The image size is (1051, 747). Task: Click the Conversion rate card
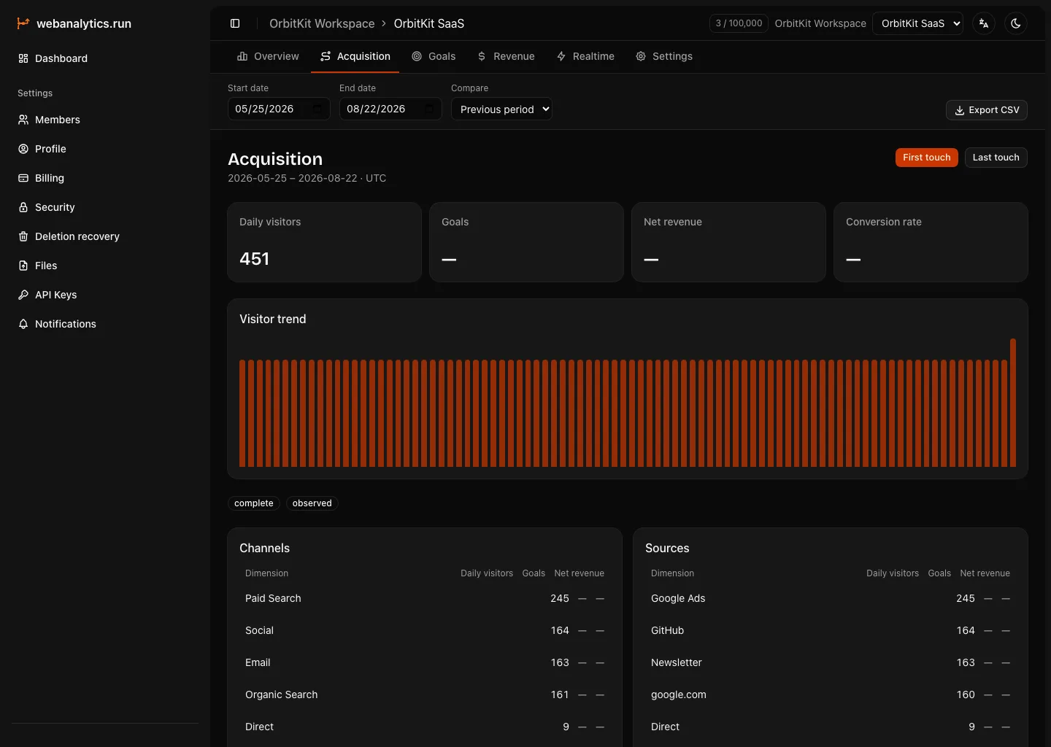click(931, 242)
